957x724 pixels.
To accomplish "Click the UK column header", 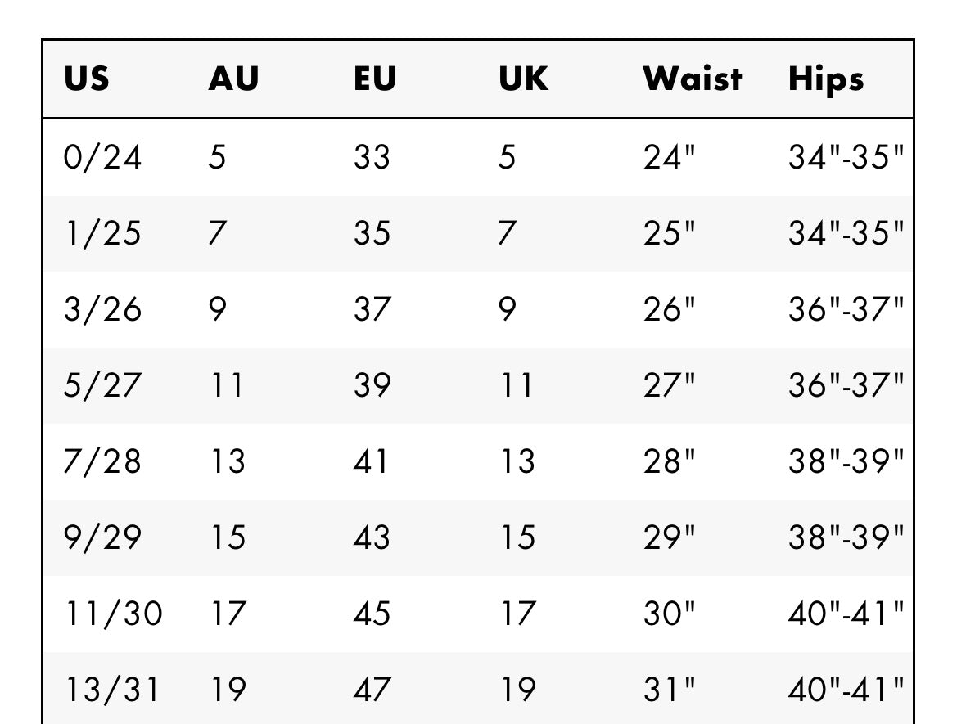I will pos(524,79).
